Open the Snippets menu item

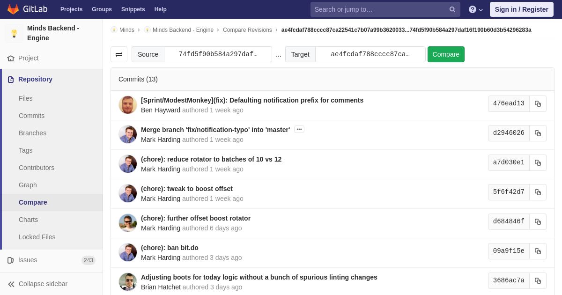[133, 9]
